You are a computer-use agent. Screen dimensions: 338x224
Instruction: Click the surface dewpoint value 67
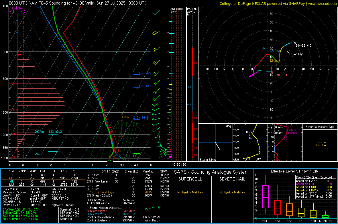109,160
